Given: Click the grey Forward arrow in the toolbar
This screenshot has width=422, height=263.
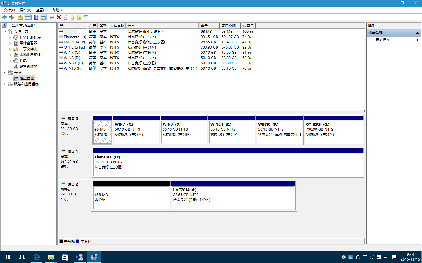Looking at the screenshot, I should (x=11, y=18).
